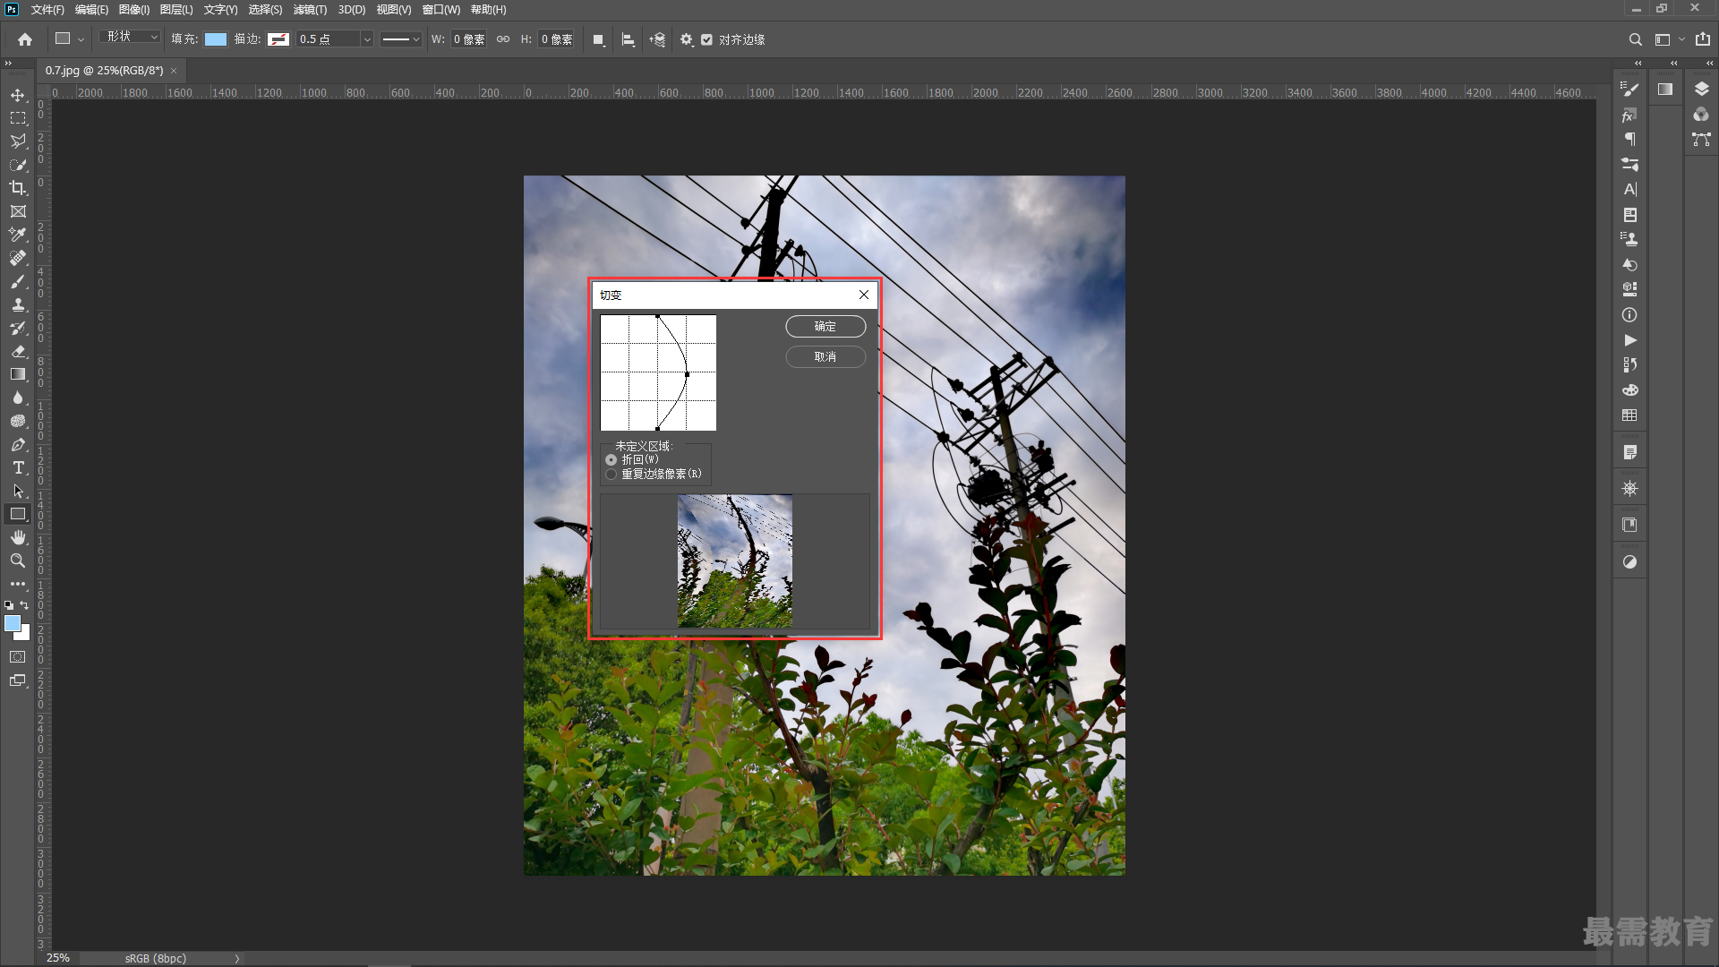
Task: Open the tool mode 形状 dropdown
Action: pyautogui.click(x=131, y=37)
